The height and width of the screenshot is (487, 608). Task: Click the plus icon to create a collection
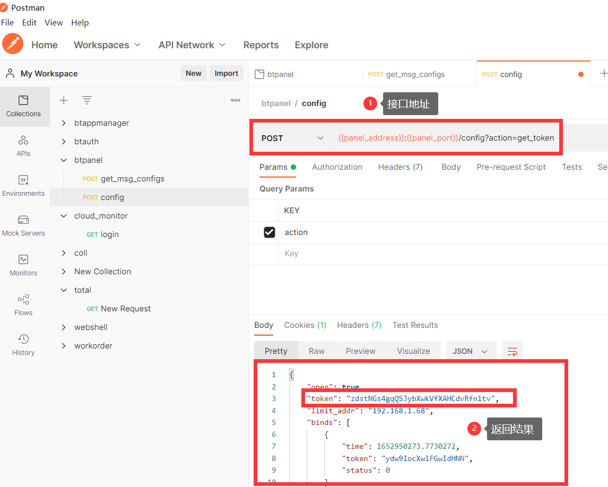pyautogui.click(x=64, y=100)
